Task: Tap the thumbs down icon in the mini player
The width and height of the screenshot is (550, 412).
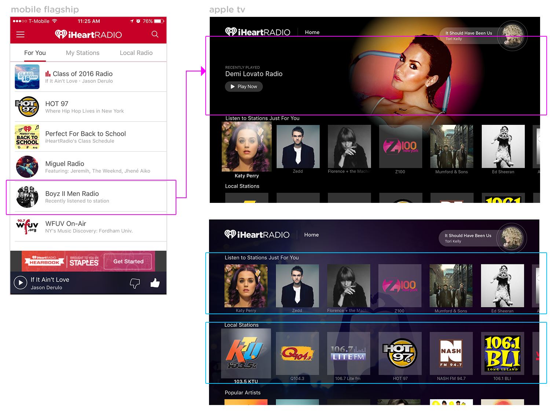Action: [x=135, y=283]
